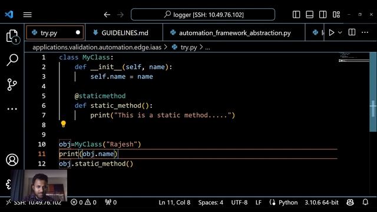Screen dimensions: 377x212
Task: Click line number 10 in the gutter
Action: [42, 144]
